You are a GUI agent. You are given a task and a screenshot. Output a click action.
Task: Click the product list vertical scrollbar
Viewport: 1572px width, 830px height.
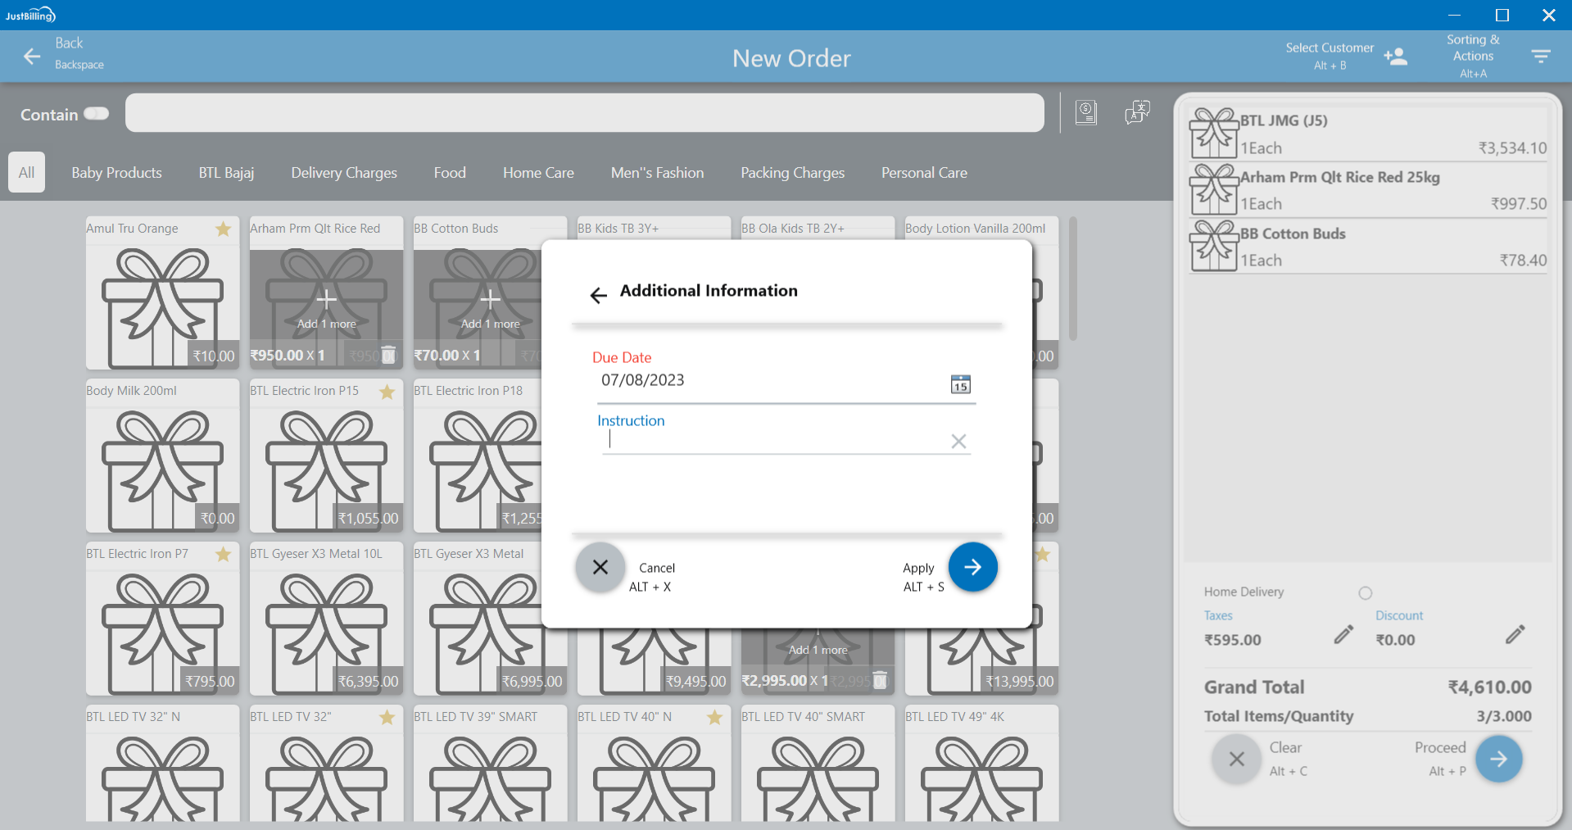pyautogui.click(x=1072, y=279)
